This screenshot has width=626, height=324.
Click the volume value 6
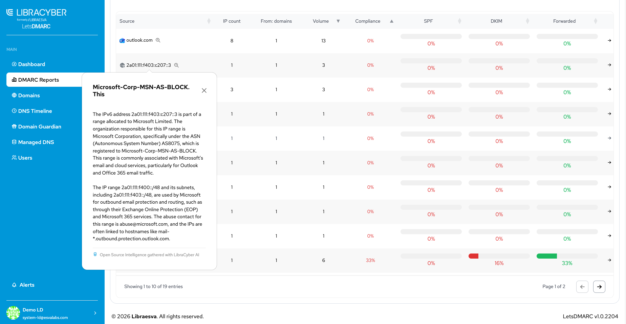[x=324, y=260]
